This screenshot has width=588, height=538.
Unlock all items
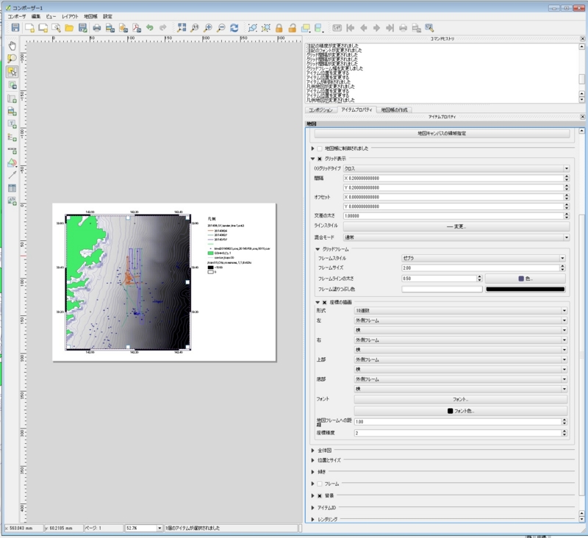292,28
